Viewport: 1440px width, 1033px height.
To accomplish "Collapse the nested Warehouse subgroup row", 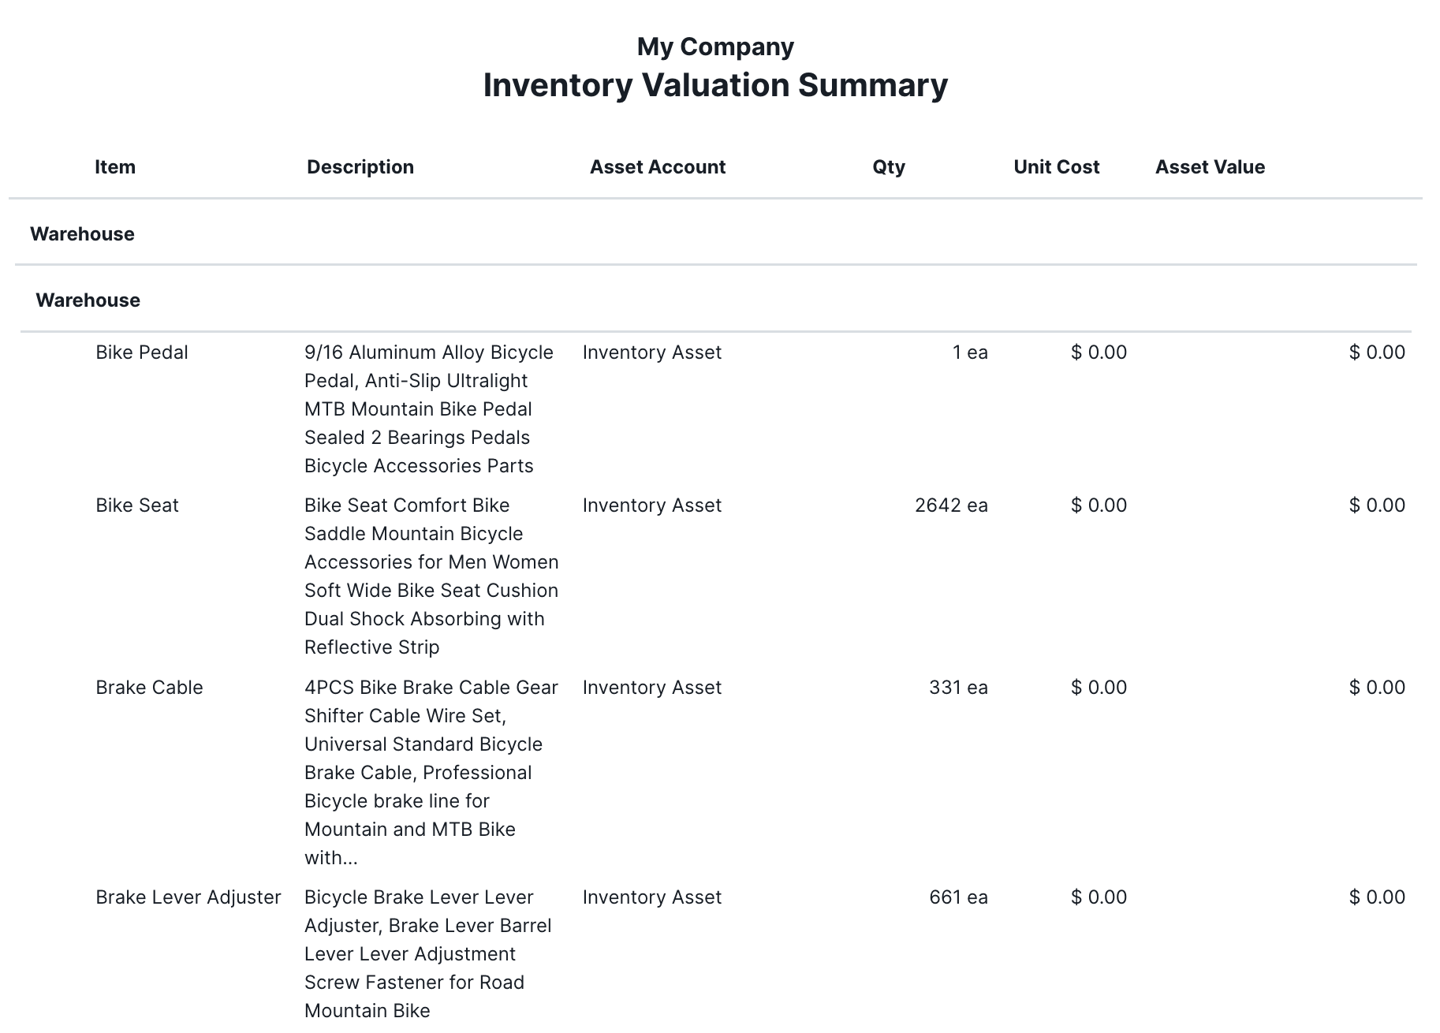I will coord(88,300).
